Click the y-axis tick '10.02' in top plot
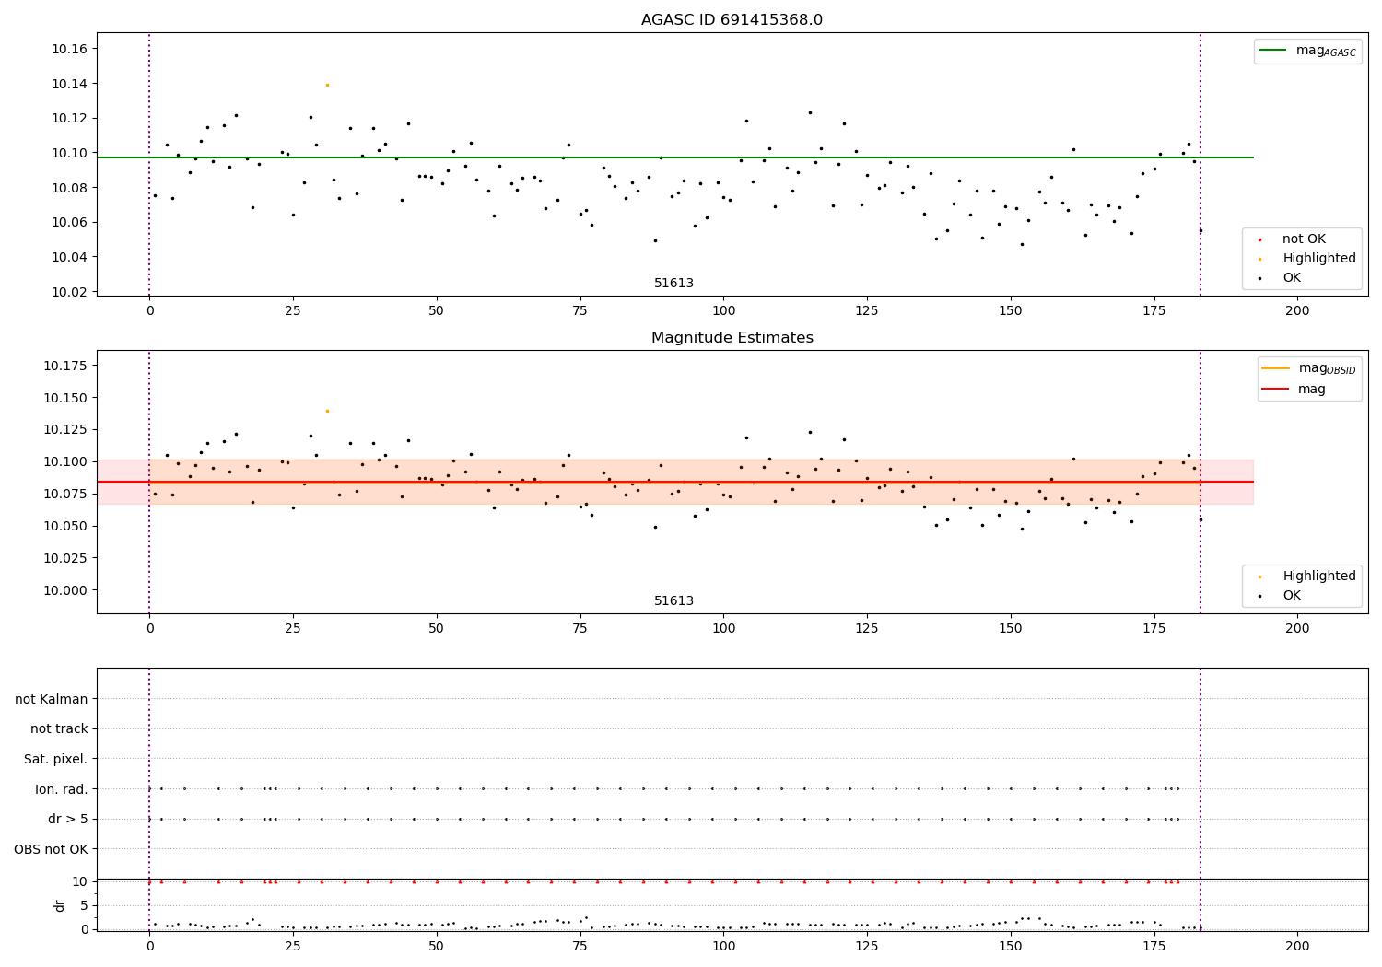 tap(69, 292)
